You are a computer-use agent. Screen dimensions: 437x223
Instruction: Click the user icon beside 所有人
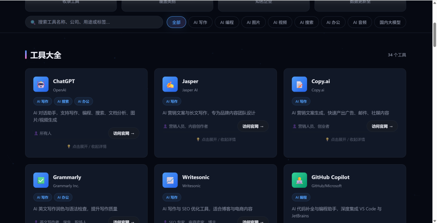(36, 133)
